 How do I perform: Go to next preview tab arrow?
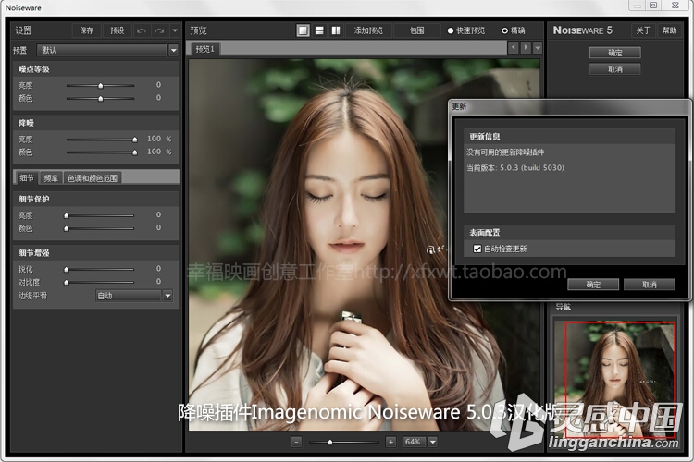click(526, 47)
